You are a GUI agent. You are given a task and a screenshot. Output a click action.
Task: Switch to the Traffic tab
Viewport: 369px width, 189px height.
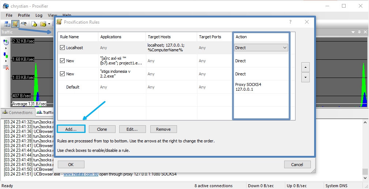(x=45, y=113)
